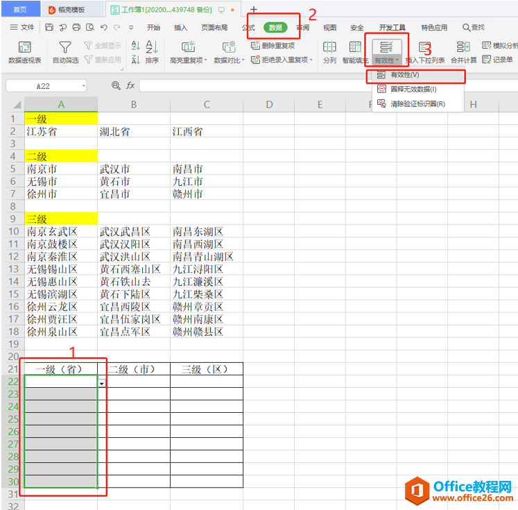Switch to the Home (开始) ribbon tab
The height and width of the screenshot is (510, 518).
point(154,28)
